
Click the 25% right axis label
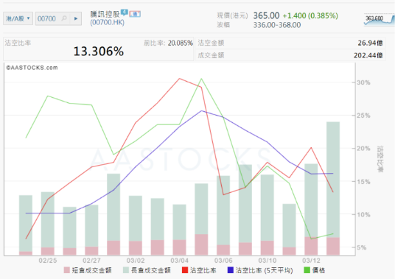(x=363, y=116)
